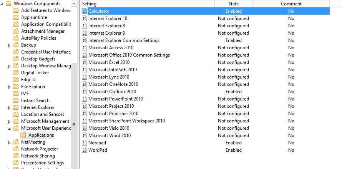Sort list by the State column header
Viewport: 342px width, 169px height.
(233, 4)
